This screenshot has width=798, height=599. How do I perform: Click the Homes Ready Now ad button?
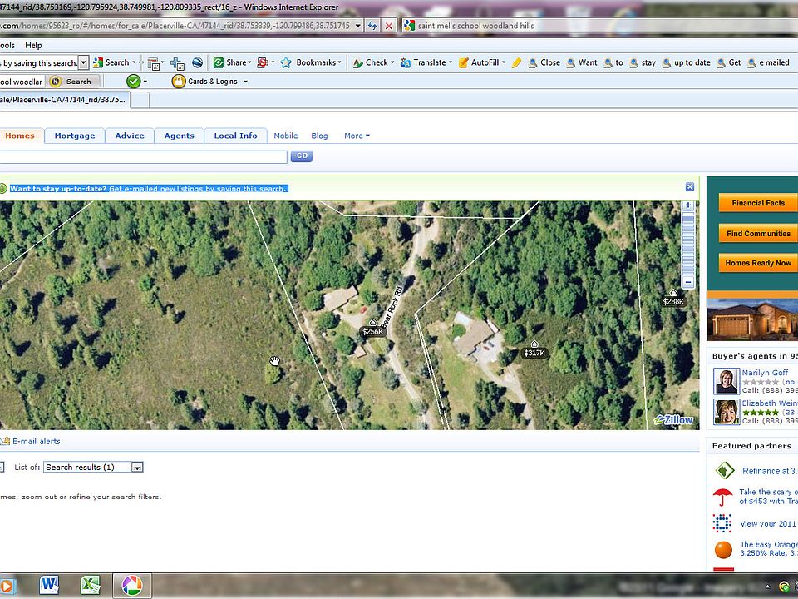tap(758, 263)
